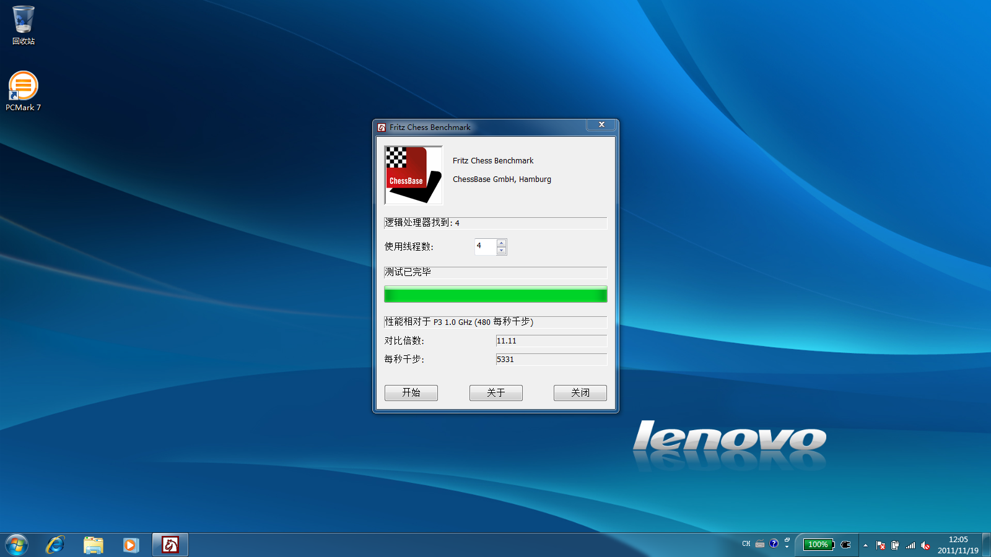Open Action Center flag icon
991x557 pixels.
pyautogui.click(x=880, y=545)
